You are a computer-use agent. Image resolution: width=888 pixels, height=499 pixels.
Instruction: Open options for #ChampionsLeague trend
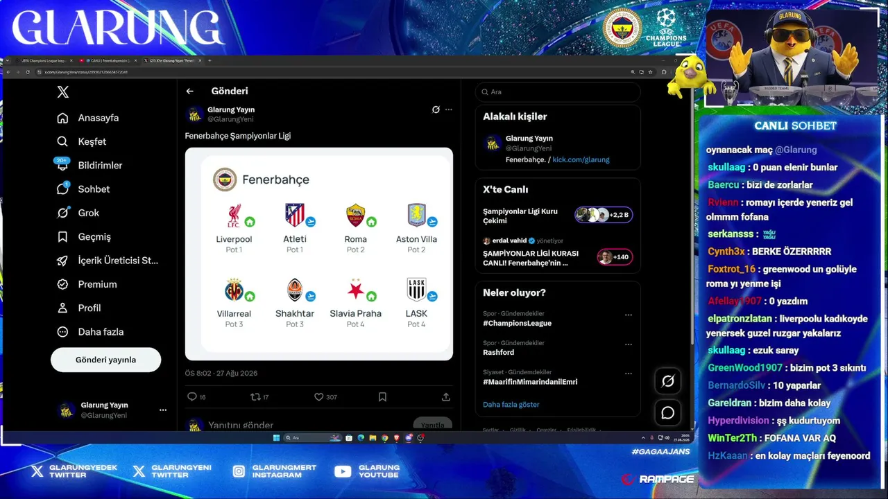click(x=629, y=315)
